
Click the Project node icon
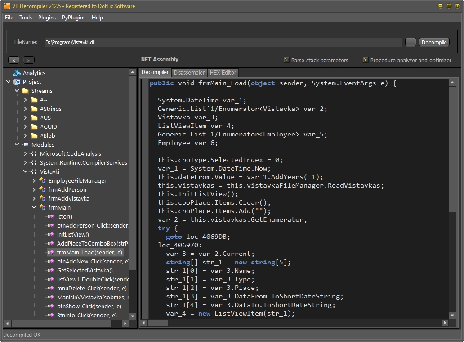click(x=17, y=82)
